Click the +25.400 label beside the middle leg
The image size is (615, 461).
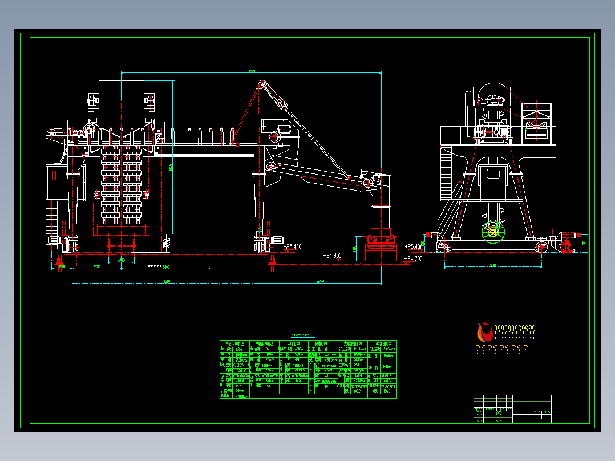pos(293,247)
